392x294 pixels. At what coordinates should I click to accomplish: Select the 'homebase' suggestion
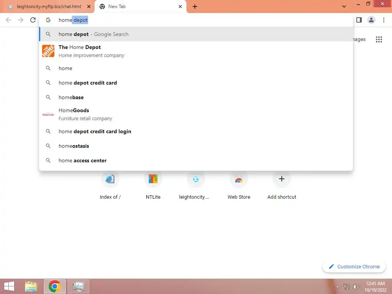(x=196, y=97)
